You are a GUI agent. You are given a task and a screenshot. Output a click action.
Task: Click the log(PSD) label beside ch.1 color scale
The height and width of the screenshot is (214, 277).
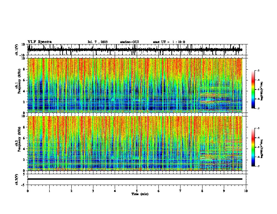click(262, 91)
